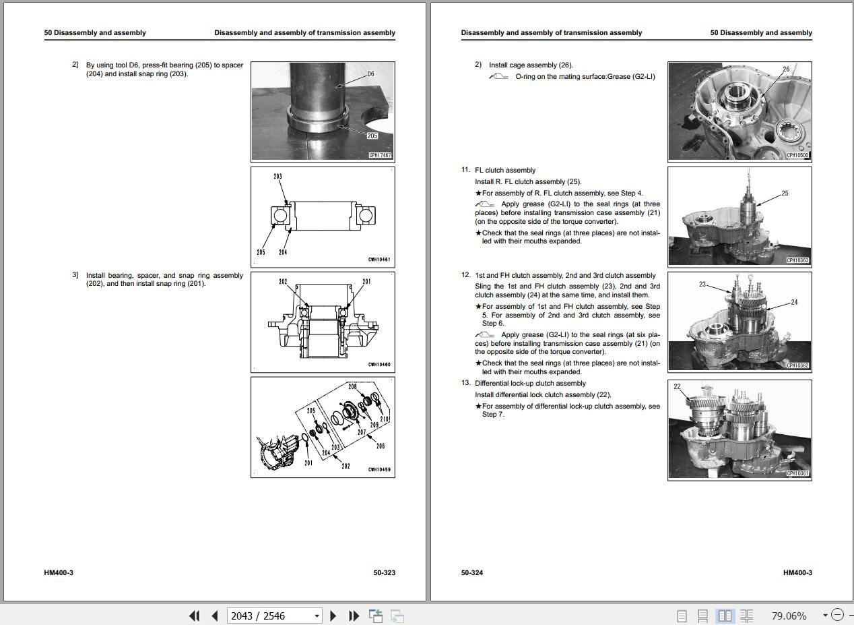The height and width of the screenshot is (625, 854).
Task: Click the cage assembly photo labeled 26
Action: pyautogui.click(x=740, y=111)
